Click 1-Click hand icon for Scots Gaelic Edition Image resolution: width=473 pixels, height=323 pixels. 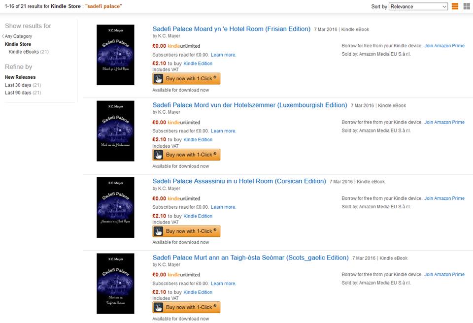(158, 307)
